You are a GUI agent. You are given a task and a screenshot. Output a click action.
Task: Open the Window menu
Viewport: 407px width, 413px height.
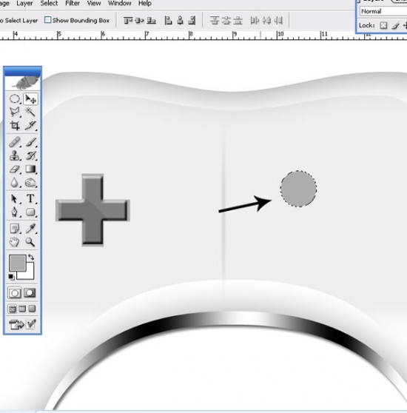[120, 4]
